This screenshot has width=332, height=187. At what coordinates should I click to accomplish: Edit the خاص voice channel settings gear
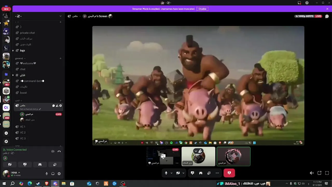(61, 106)
